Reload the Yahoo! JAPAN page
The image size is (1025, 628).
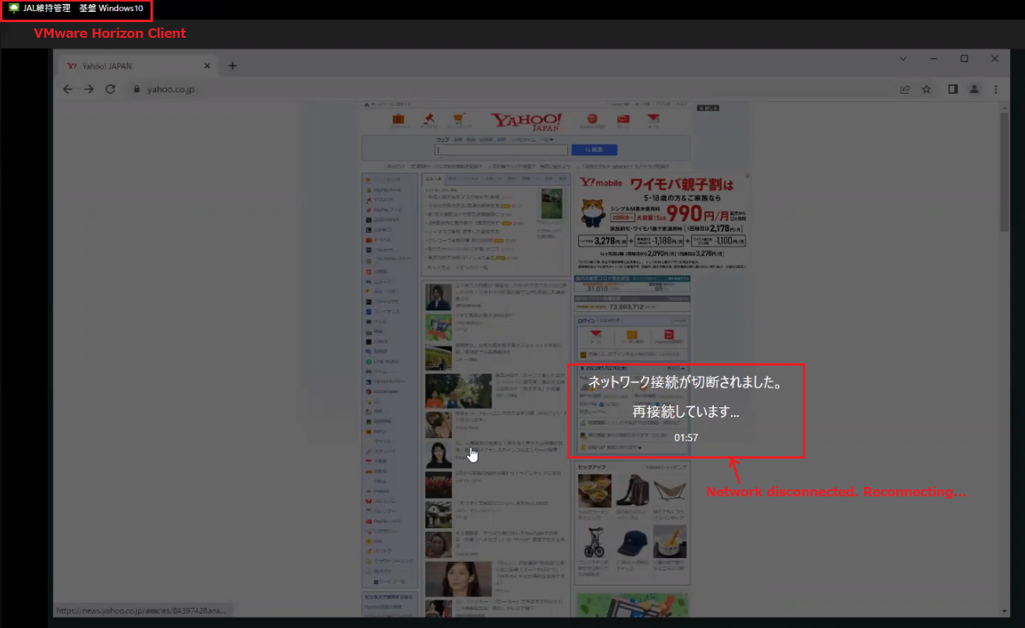[110, 89]
